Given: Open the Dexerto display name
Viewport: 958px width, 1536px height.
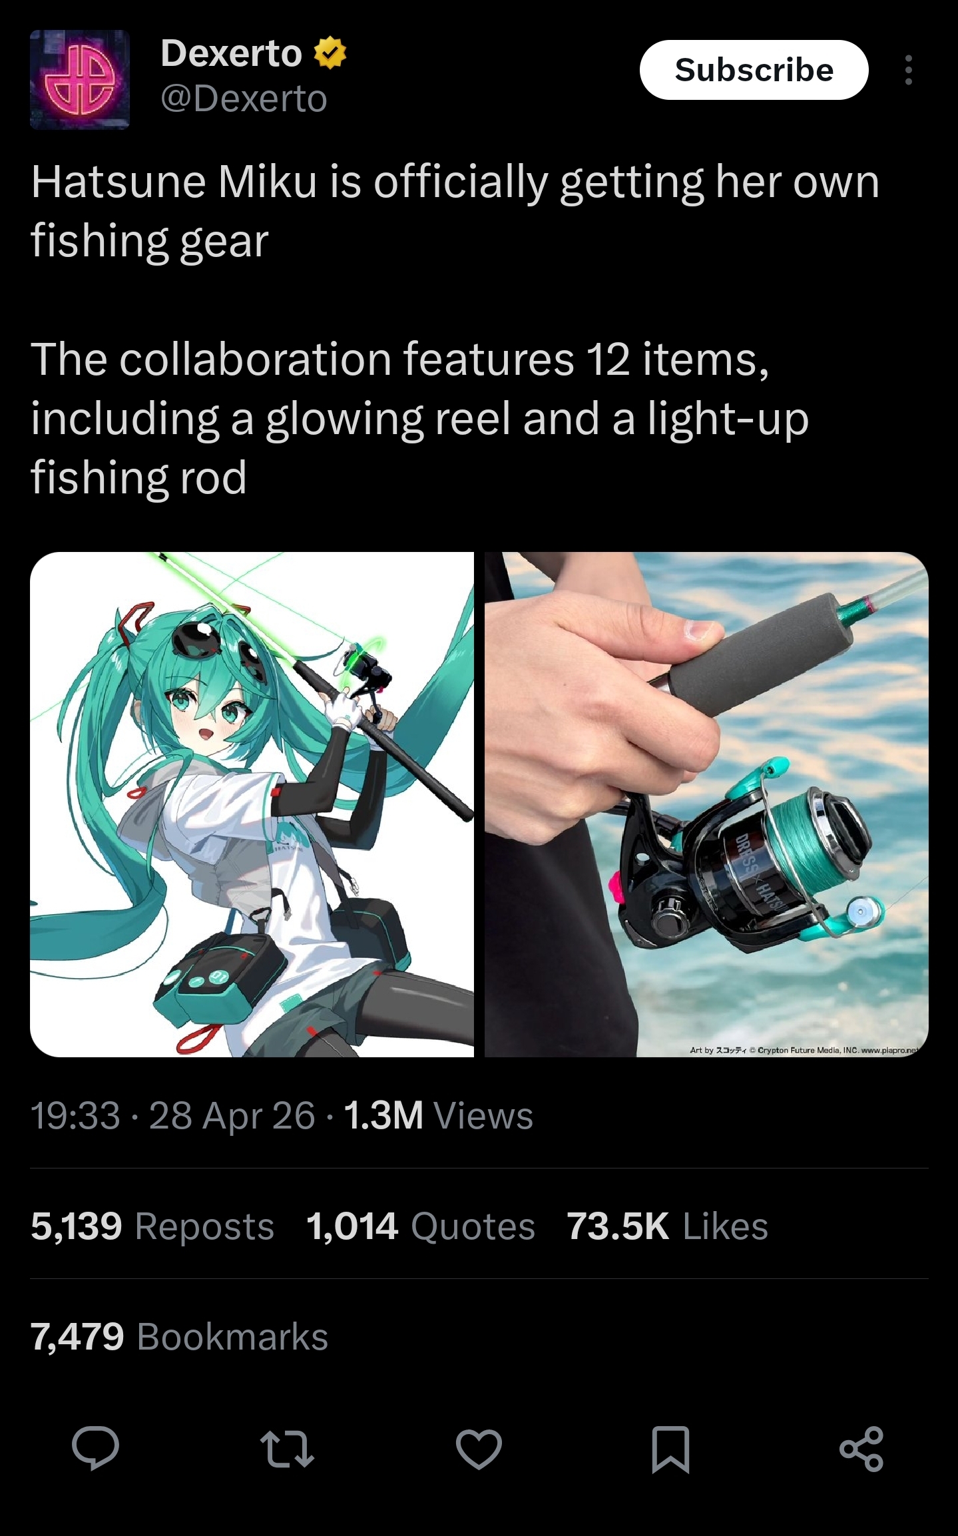Looking at the screenshot, I should [231, 53].
